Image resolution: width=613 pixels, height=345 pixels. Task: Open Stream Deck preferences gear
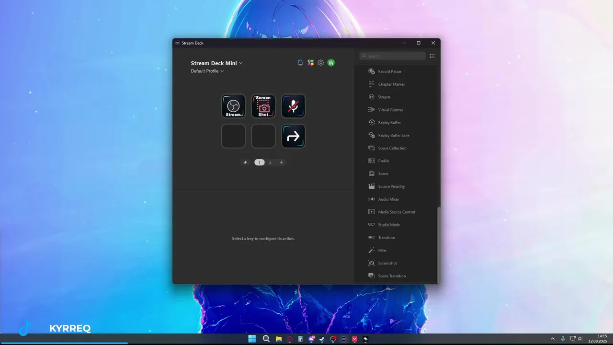(x=321, y=63)
